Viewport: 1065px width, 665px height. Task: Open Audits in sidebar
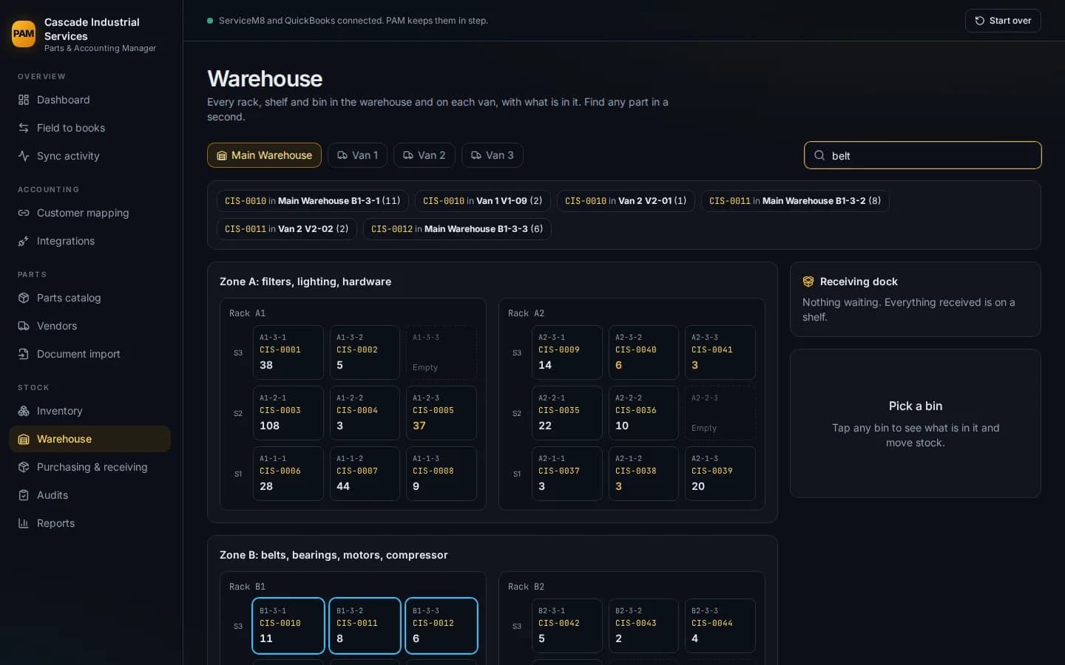click(89, 495)
